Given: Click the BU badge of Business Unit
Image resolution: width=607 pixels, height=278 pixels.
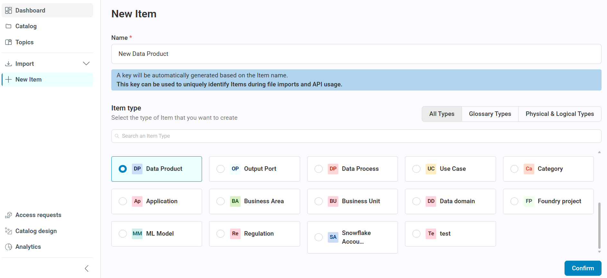Looking at the screenshot, I should (x=333, y=201).
